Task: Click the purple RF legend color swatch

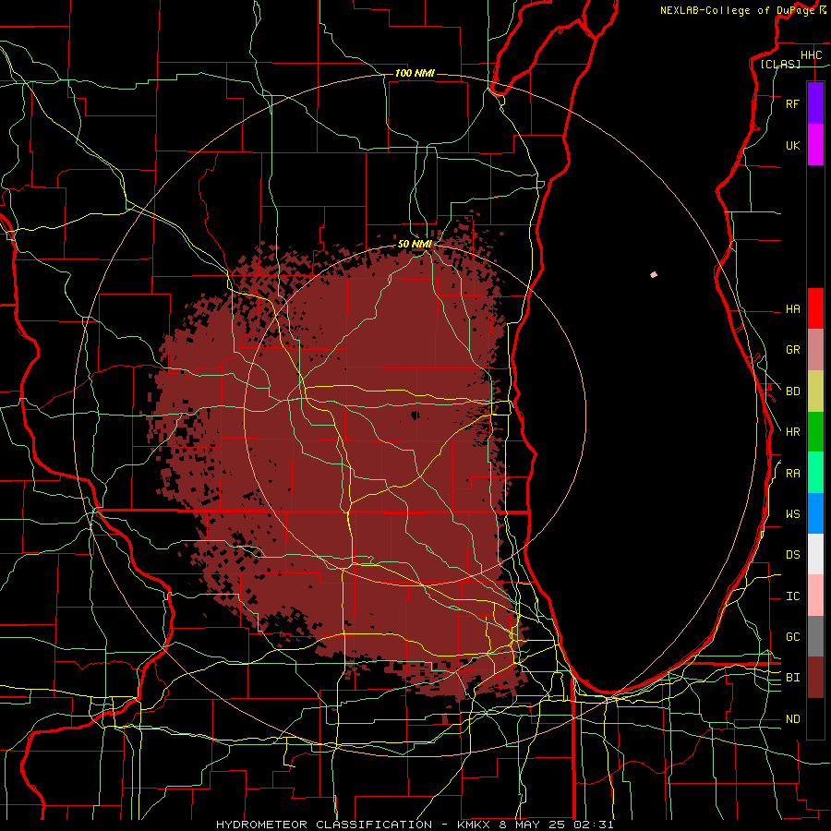Action: coord(815,102)
